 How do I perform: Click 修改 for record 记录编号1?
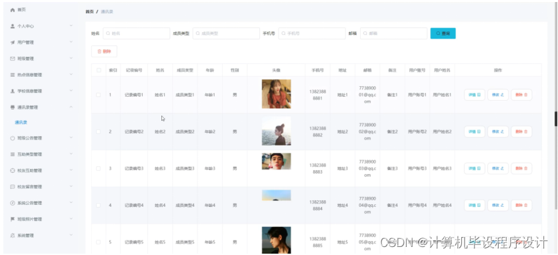498,95
